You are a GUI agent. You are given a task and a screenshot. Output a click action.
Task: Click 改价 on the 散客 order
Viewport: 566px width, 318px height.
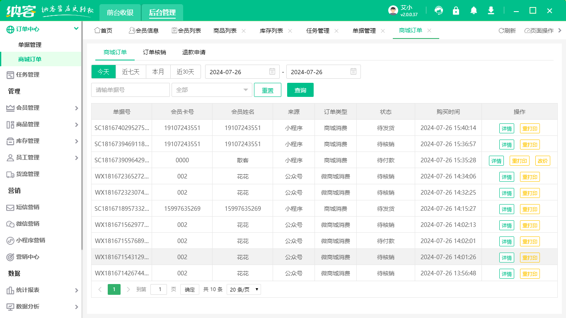543,160
